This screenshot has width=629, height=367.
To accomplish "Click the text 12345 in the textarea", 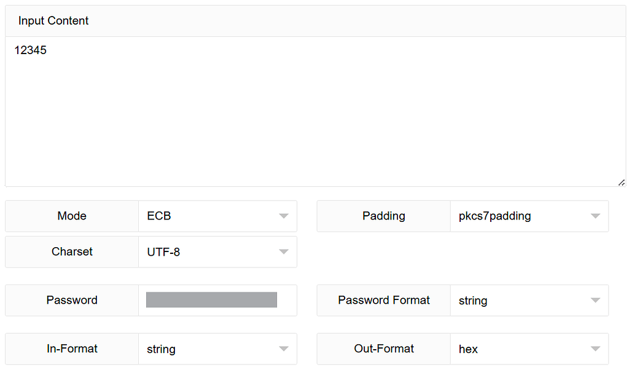I will (30, 50).
